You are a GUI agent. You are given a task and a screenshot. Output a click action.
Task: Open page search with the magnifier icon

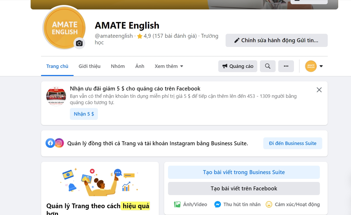point(268,66)
